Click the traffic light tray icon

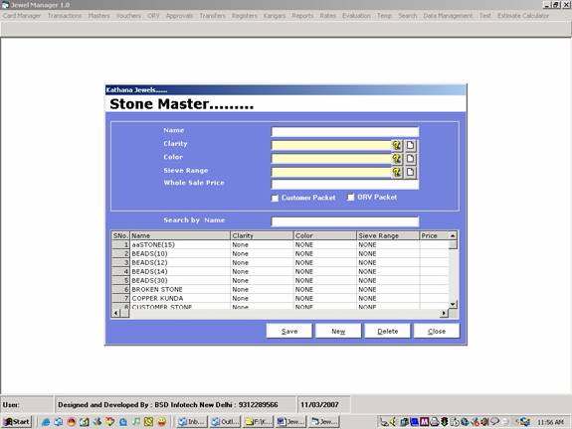pos(445,422)
